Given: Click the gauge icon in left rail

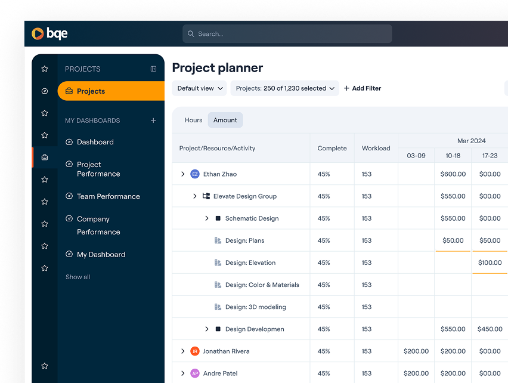Looking at the screenshot, I should click(45, 91).
